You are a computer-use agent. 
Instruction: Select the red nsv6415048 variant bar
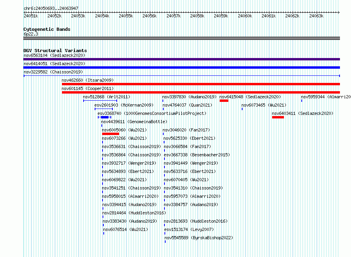click(x=224, y=101)
